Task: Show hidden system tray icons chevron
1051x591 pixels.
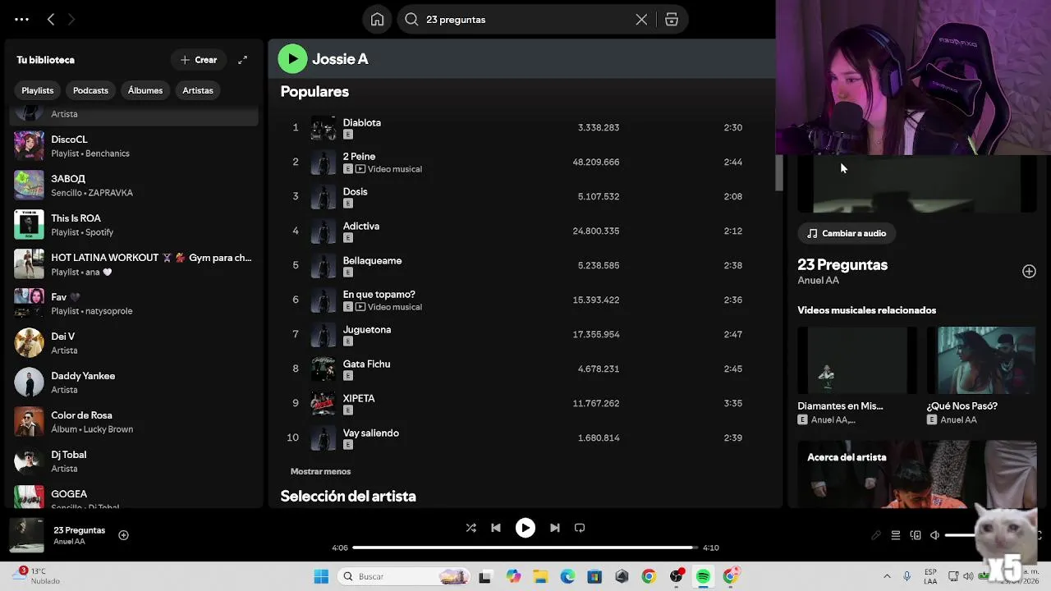Action: click(887, 576)
